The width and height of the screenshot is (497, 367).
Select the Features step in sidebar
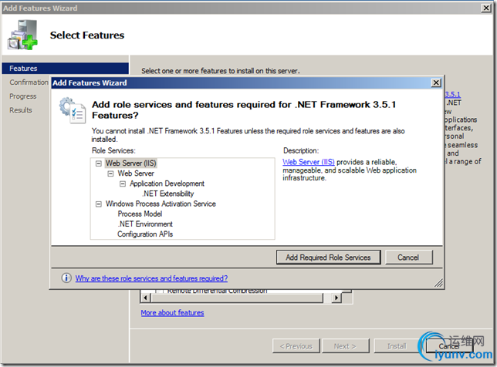pos(23,69)
